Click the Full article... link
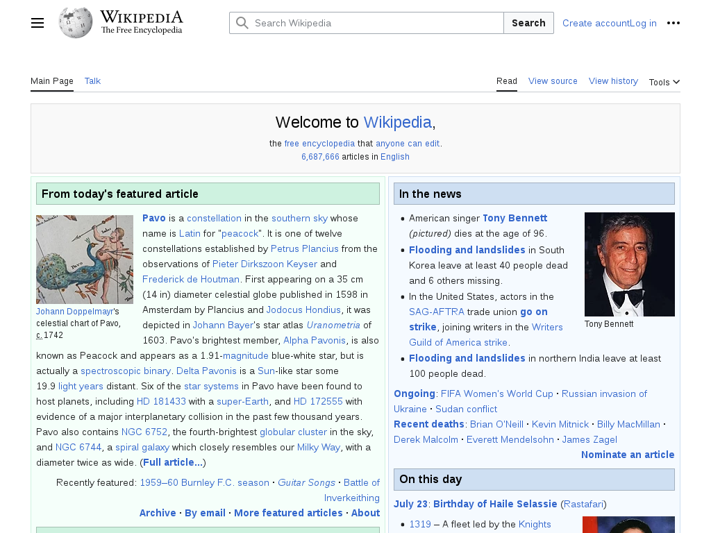The image size is (711, 533). tap(173, 462)
